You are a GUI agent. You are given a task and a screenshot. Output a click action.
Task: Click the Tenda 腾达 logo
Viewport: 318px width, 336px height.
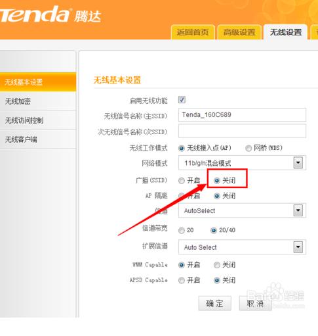pos(50,14)
